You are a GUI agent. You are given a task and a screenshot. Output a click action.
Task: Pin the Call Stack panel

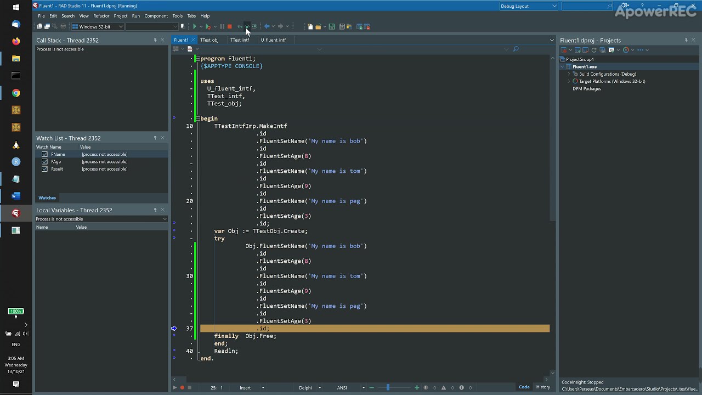tap(155, 40)
